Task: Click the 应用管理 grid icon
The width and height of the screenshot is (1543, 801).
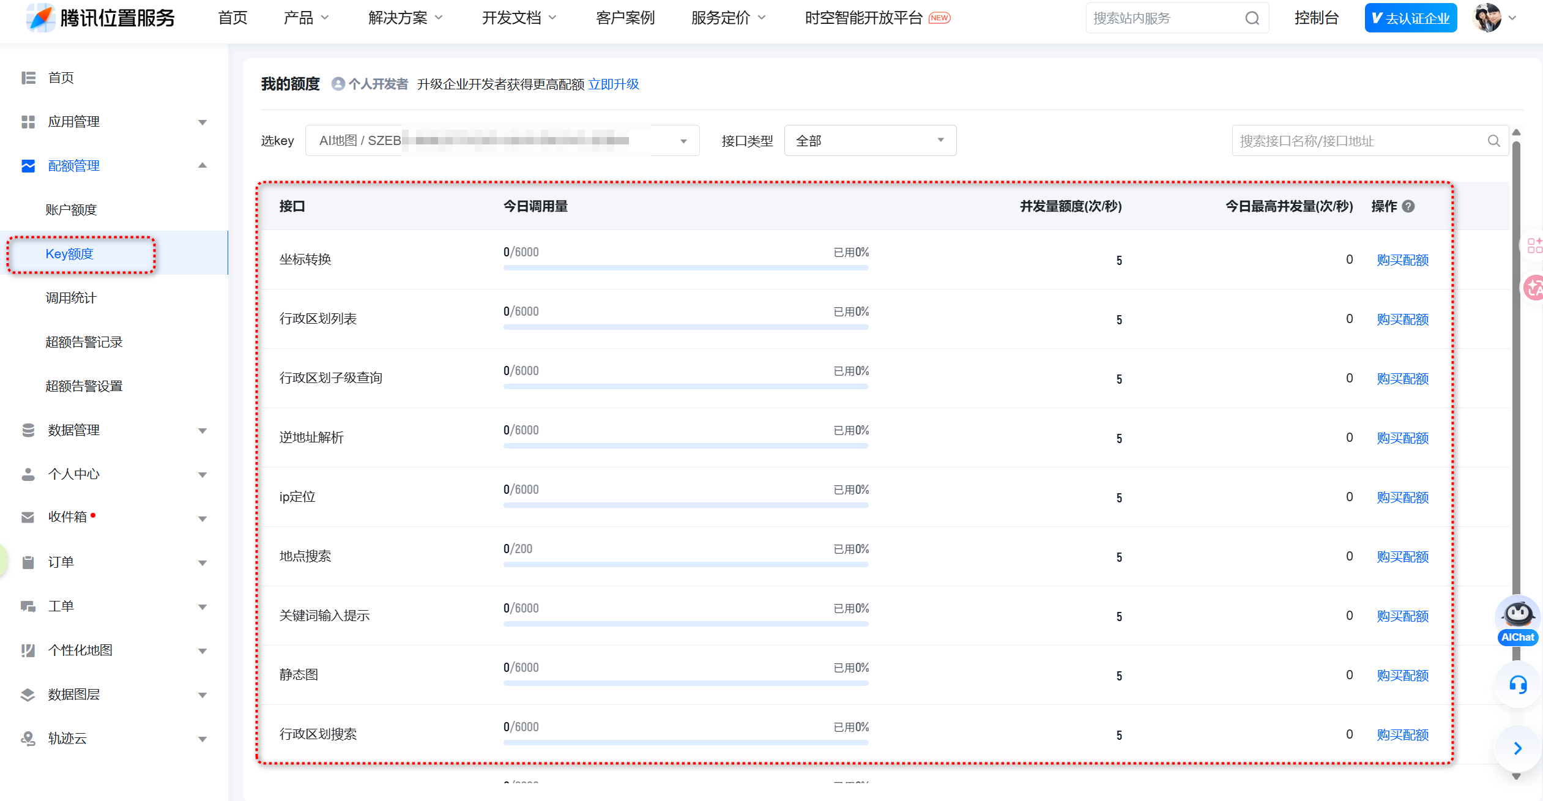Action: (28, 122)
